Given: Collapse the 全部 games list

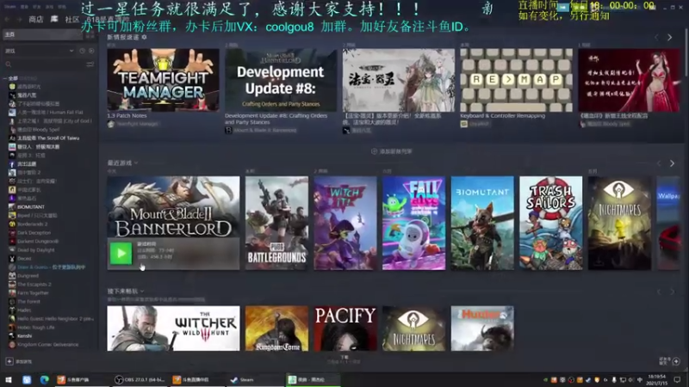Looking at the screenshot, I should 5,78.
